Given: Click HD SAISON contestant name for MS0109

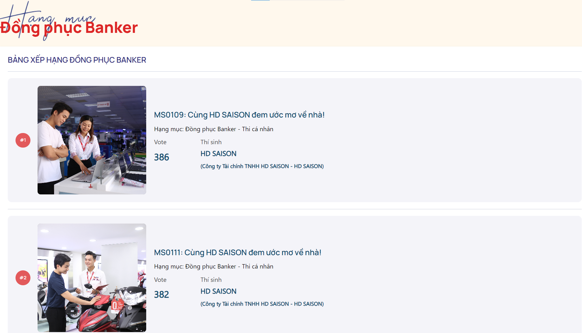Looking at the screenshot, I should tap(219, 154).
